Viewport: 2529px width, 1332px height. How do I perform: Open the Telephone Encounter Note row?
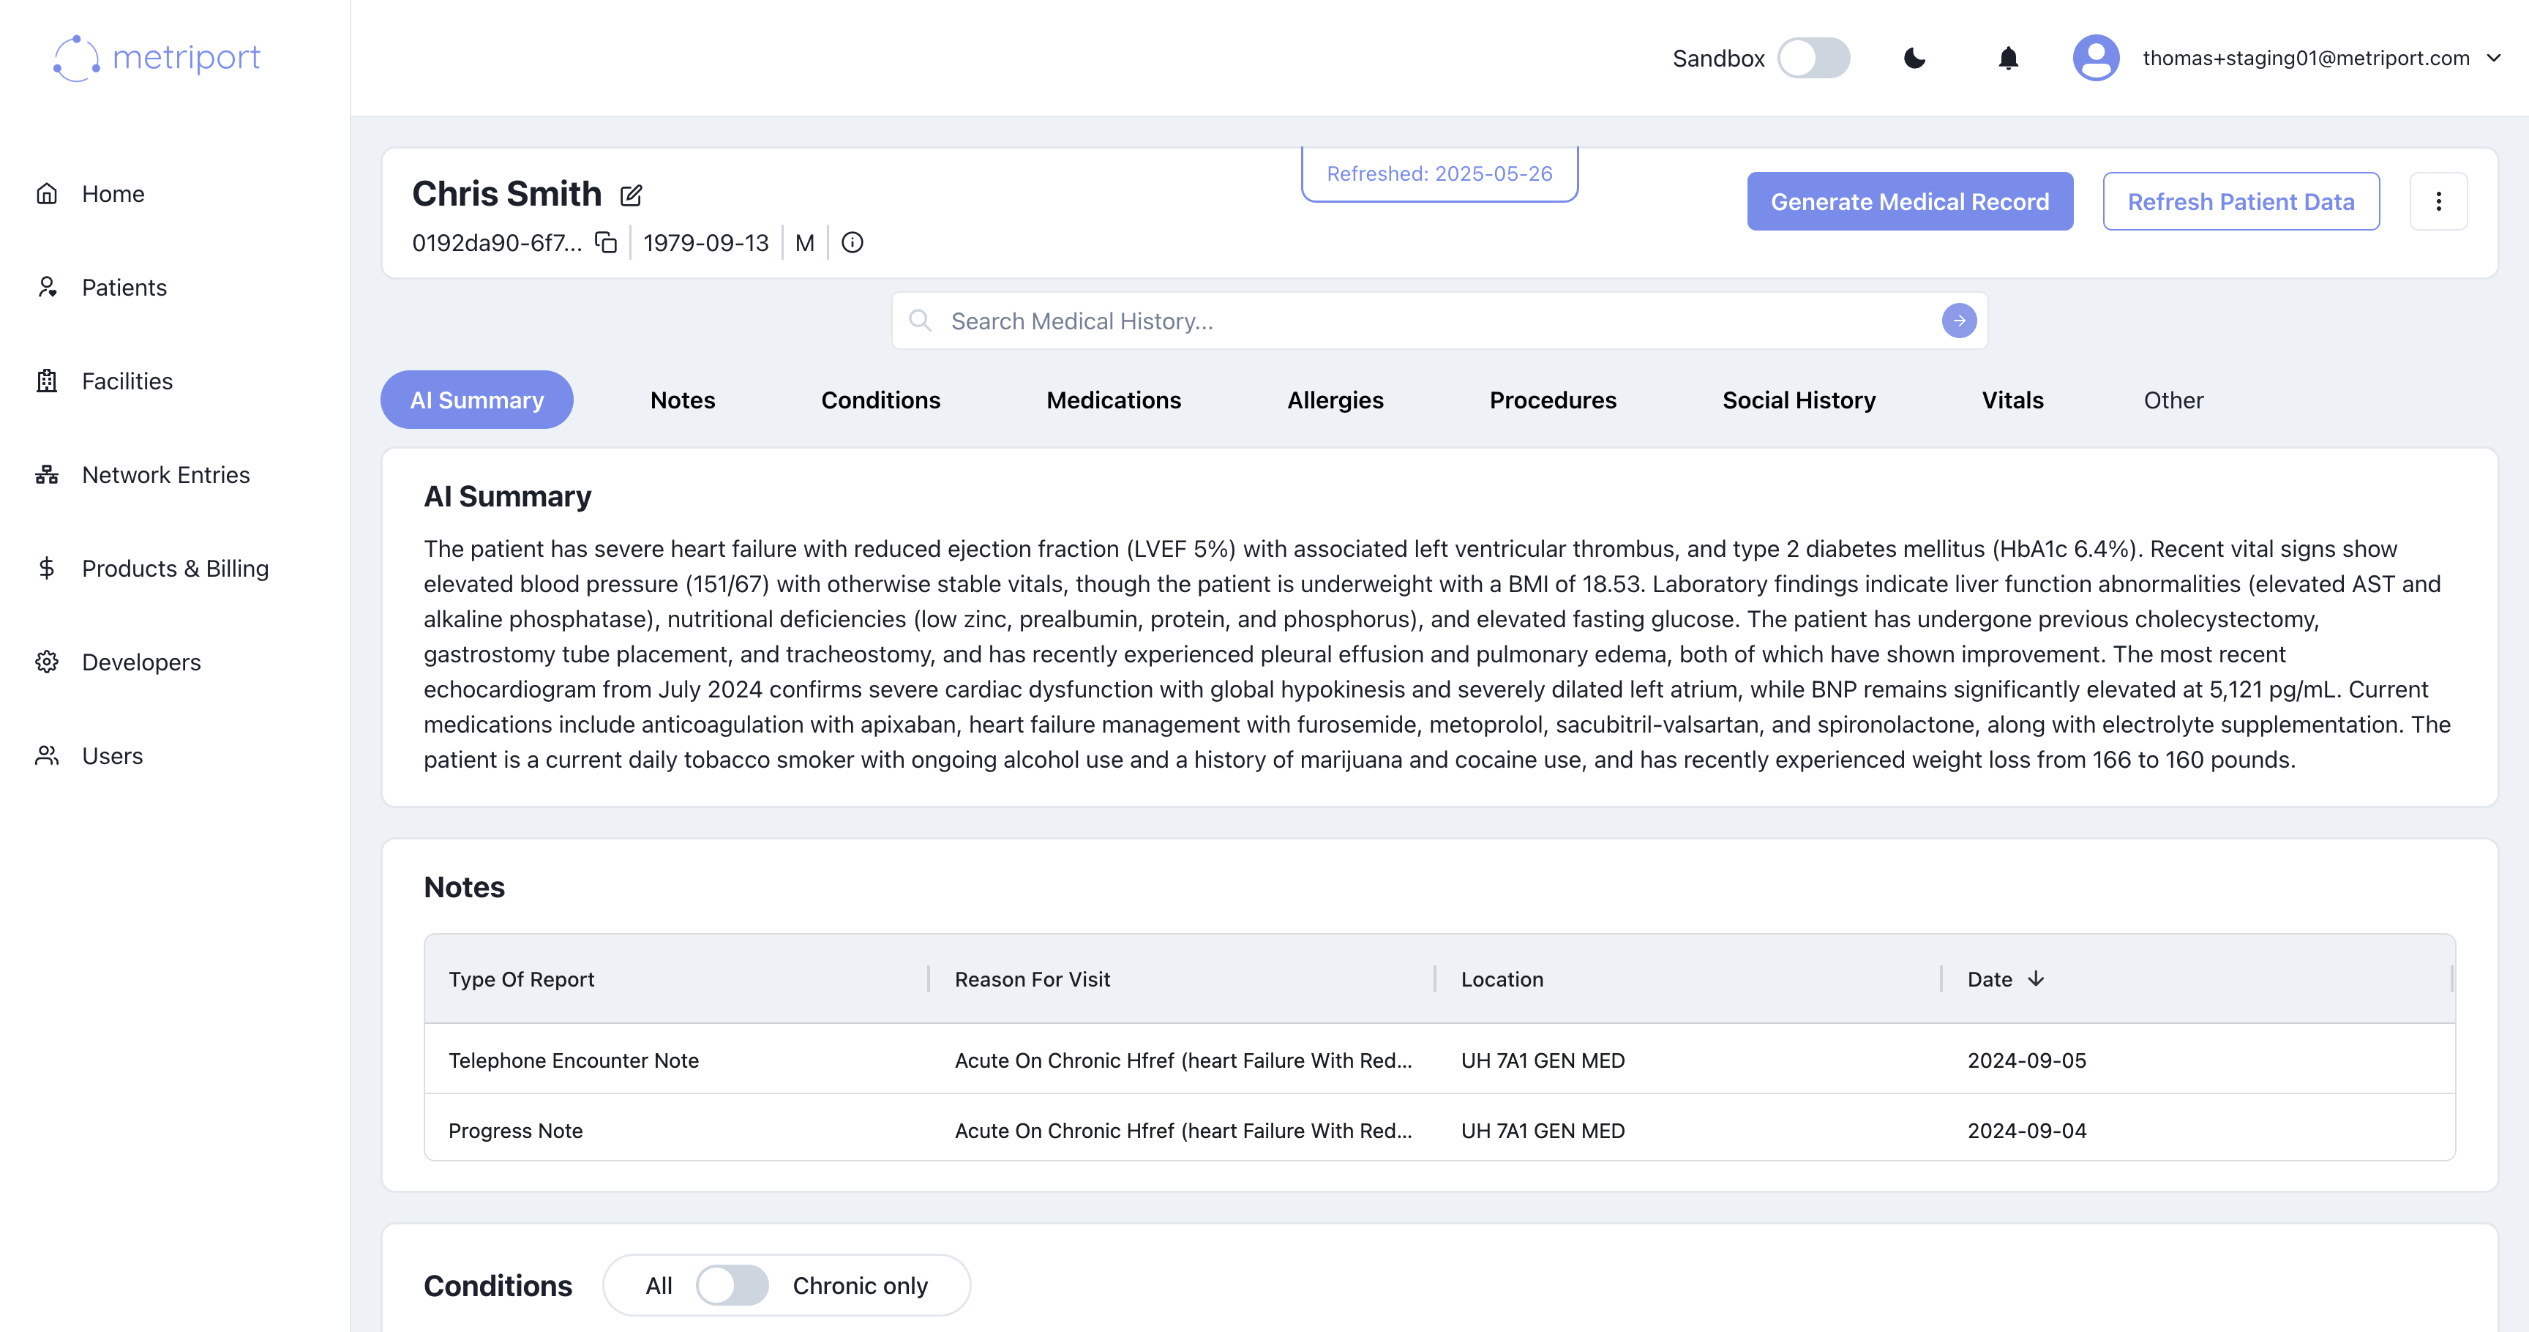[x=574, y=1060]
